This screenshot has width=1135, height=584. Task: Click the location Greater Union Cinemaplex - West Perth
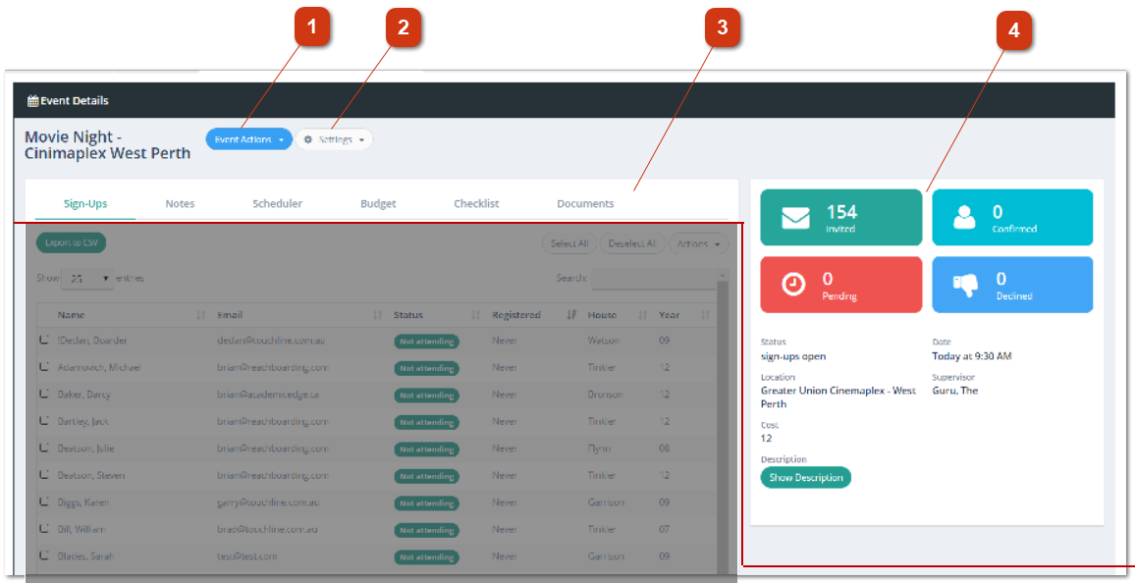(838, 398)
